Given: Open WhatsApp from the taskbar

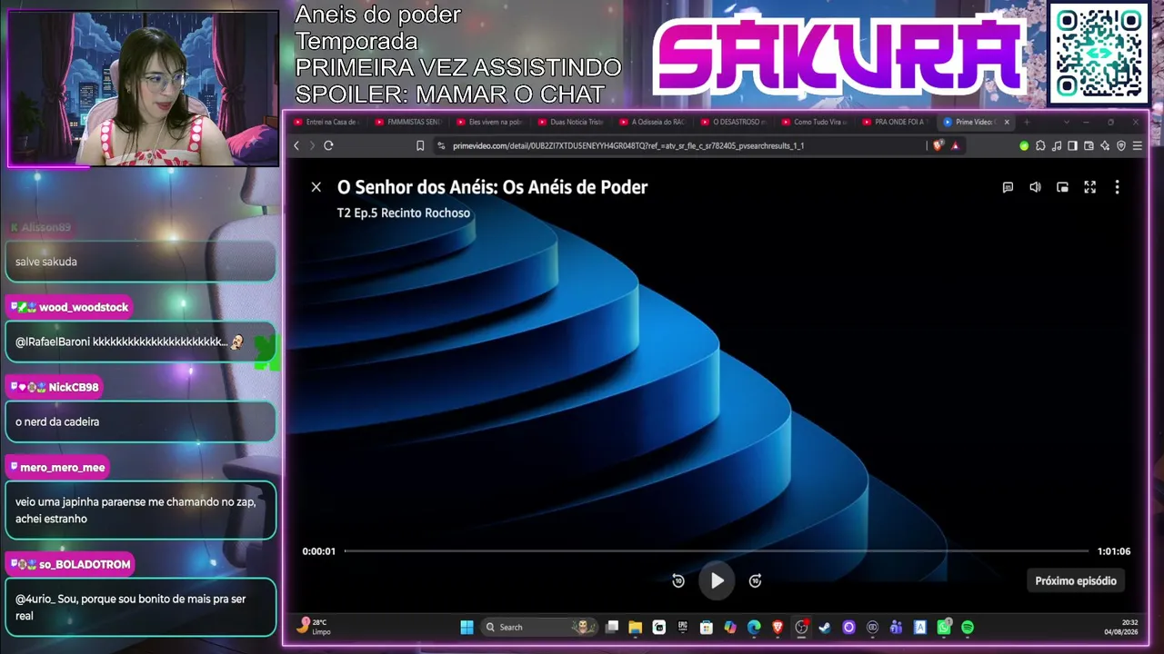Looking at the screenshot, I should tap(944, 627).
